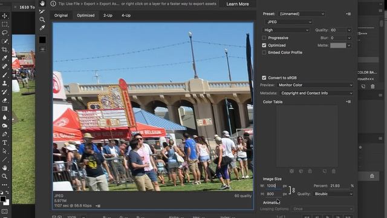The image size is (387, 218).
Task: Uncheck Convert to sRGB
Action: pyautogui.click(x=264, y=78)
